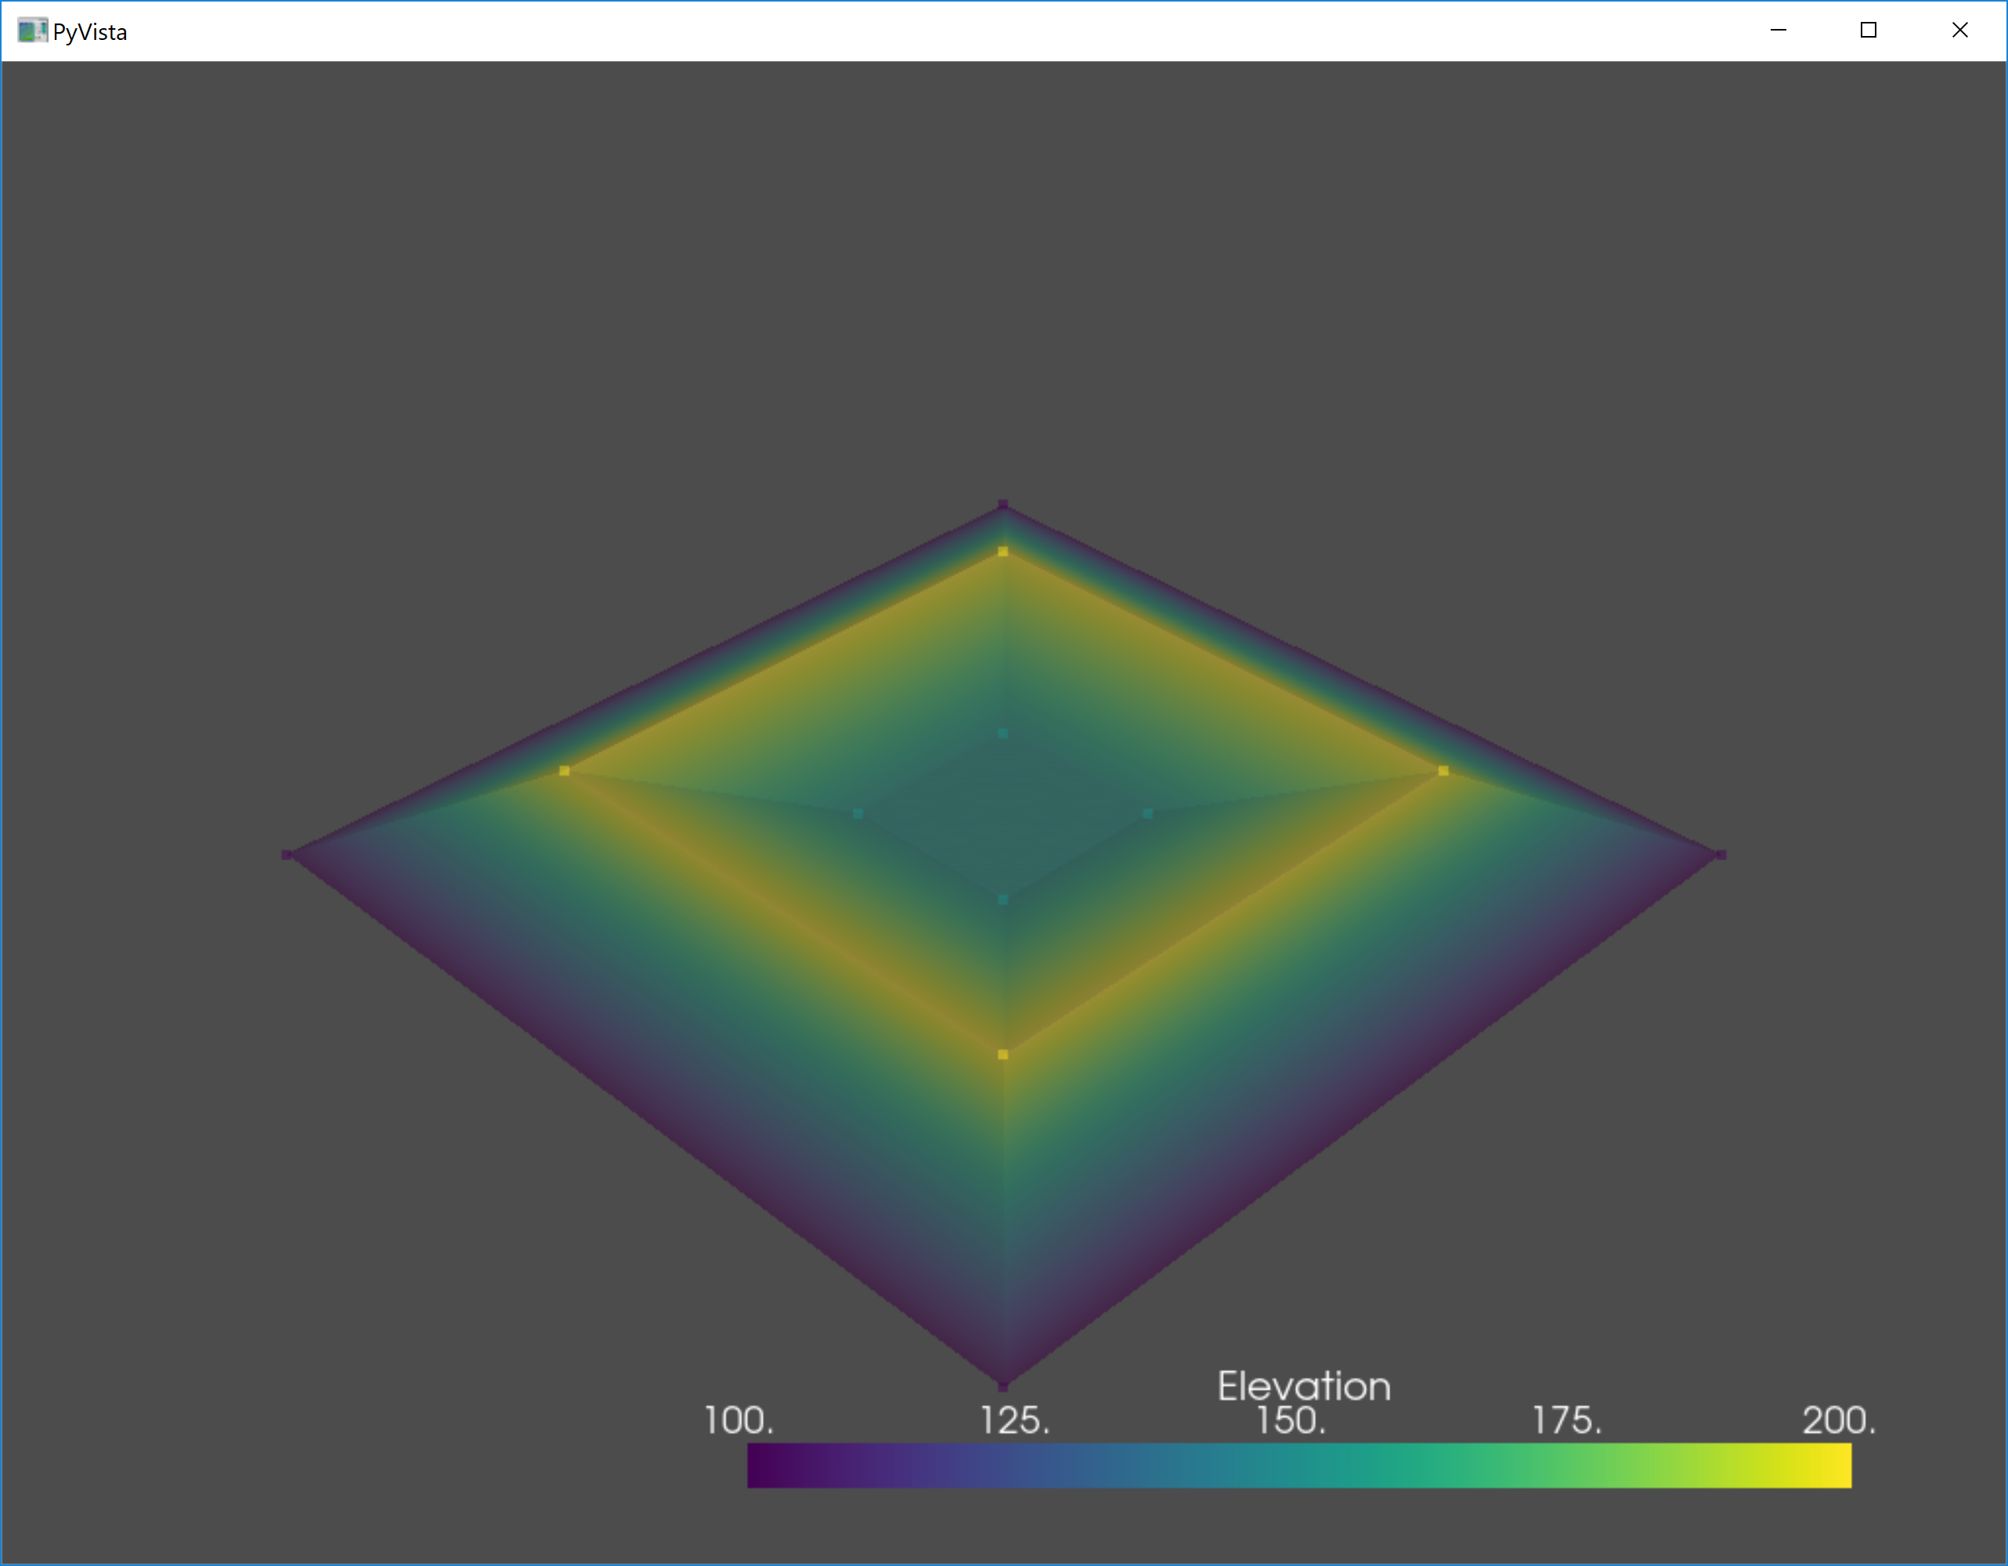Screen dimensions: 2008x1566
Task: Pick the right yellow ridge vertex
Action: coord(1443,771)
